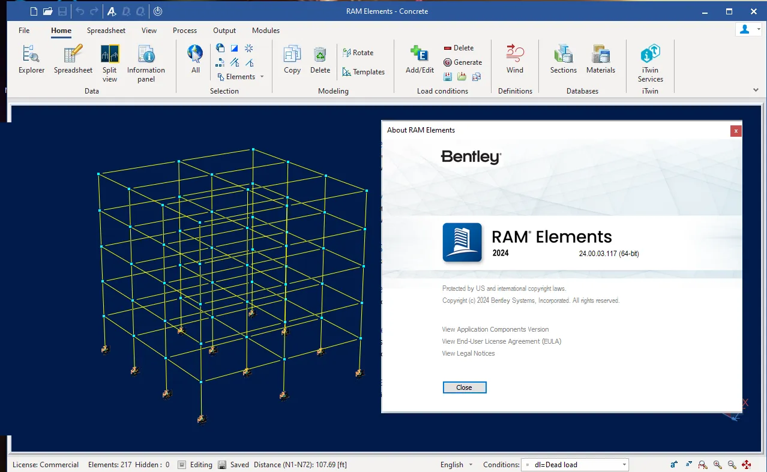The height and width of the screenshot is (472, 767).
Task: Click the power icon in the title bar
Action: coord(157,11)
